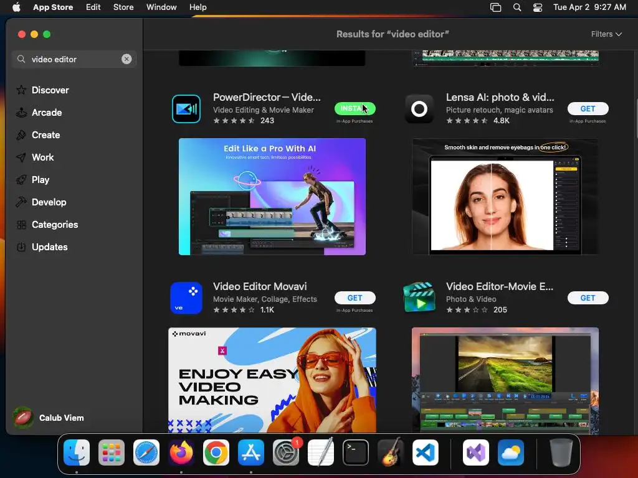638x478 pixels.
Task: Launch Safari from the Dock
Action: pyautogui.click(x=146, y=452)
